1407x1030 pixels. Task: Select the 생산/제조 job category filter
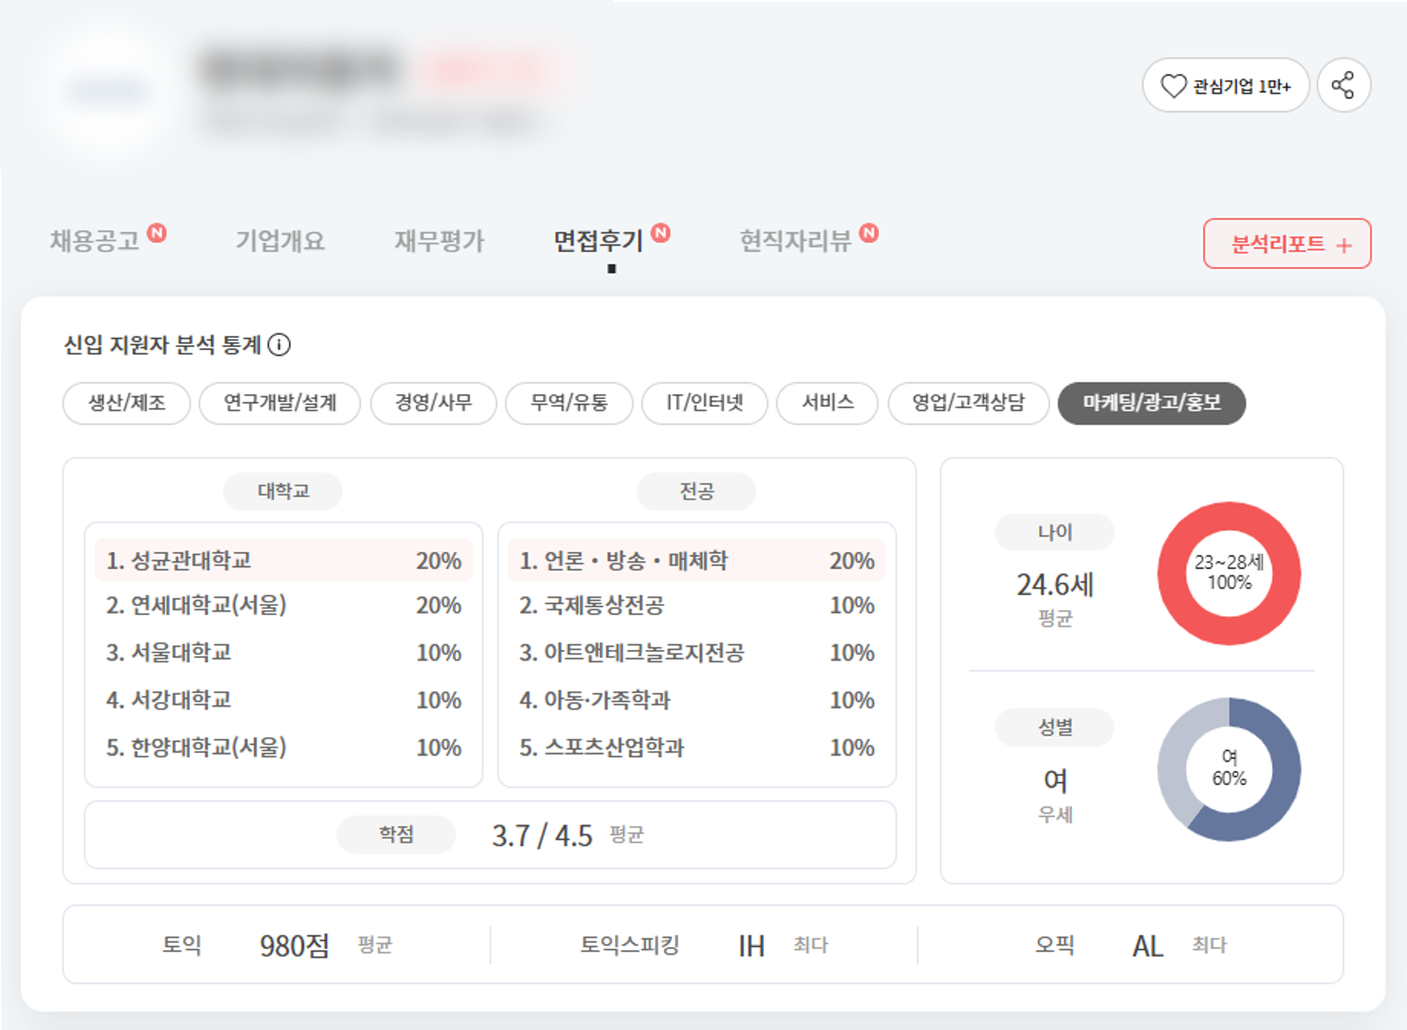click(x=126, y=403)
